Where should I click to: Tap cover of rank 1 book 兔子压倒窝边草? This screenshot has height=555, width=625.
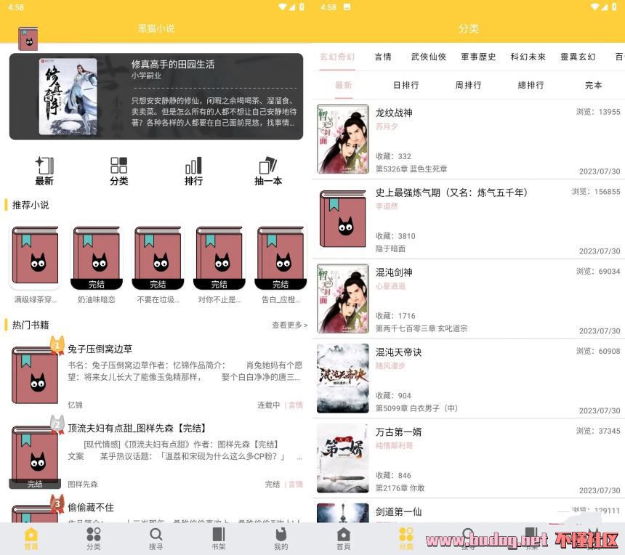click(x=35, y=376)
